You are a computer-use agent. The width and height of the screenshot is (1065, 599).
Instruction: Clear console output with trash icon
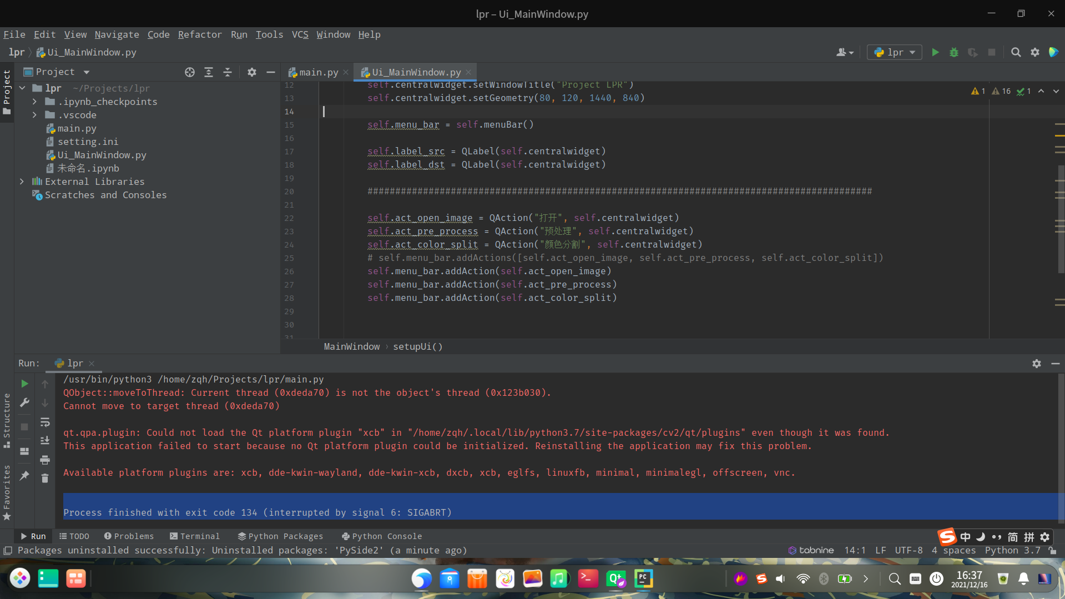coord(45,478)
